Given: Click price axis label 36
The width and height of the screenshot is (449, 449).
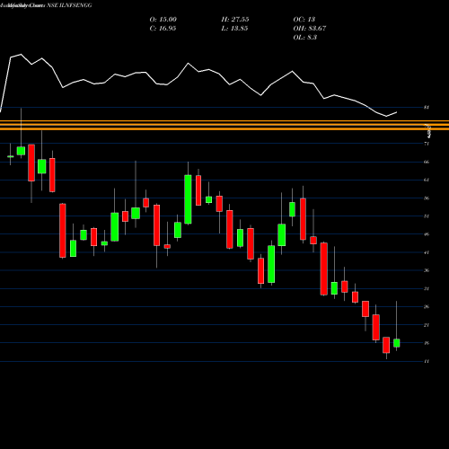Looking at the screenshot, I should click(x=427, y=270).
